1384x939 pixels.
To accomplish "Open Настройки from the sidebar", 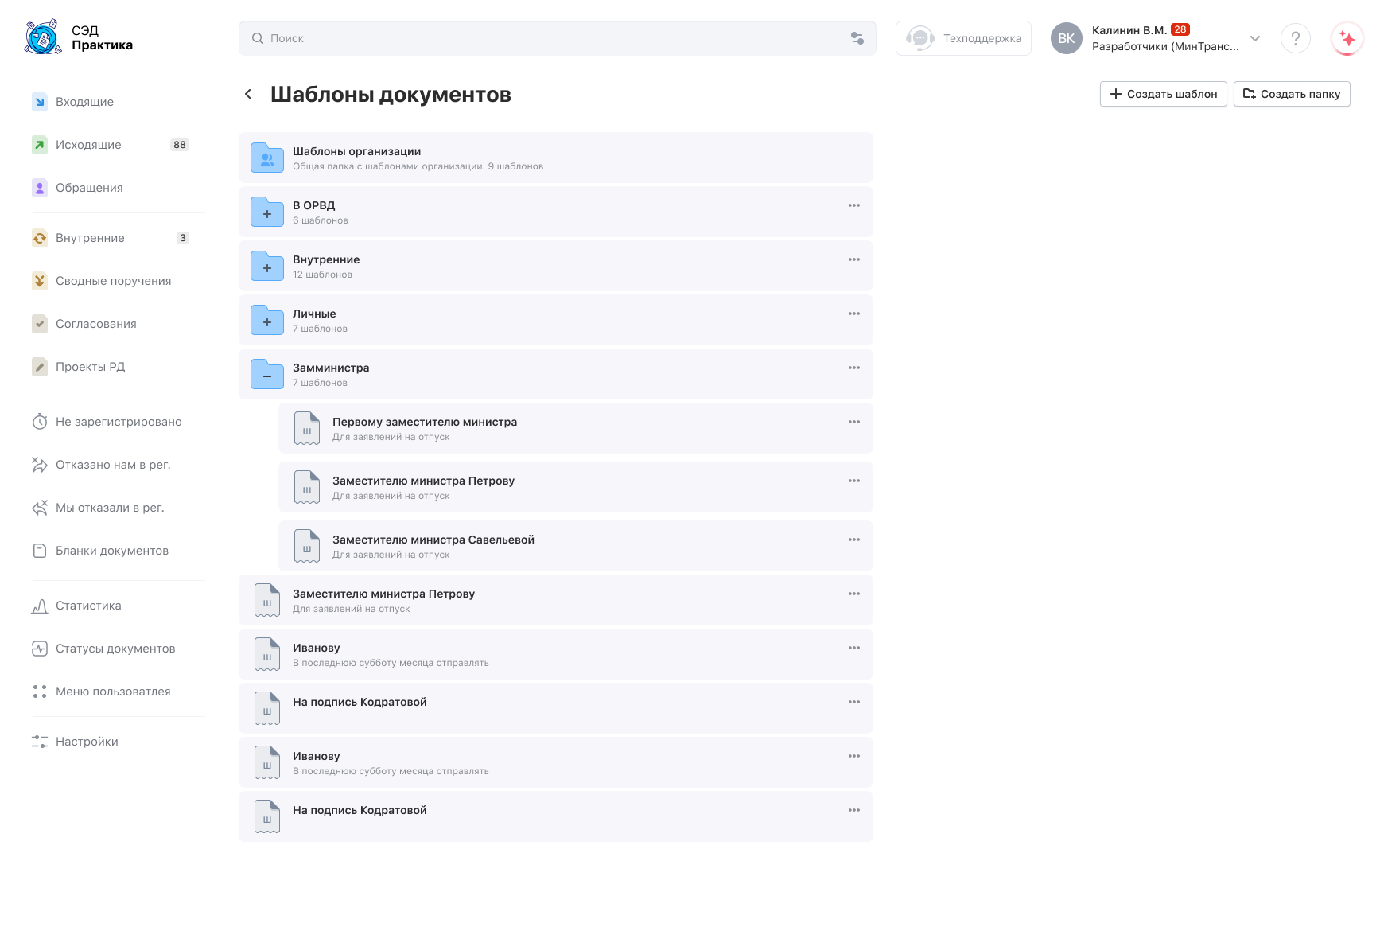I will (x=87, y=742).
